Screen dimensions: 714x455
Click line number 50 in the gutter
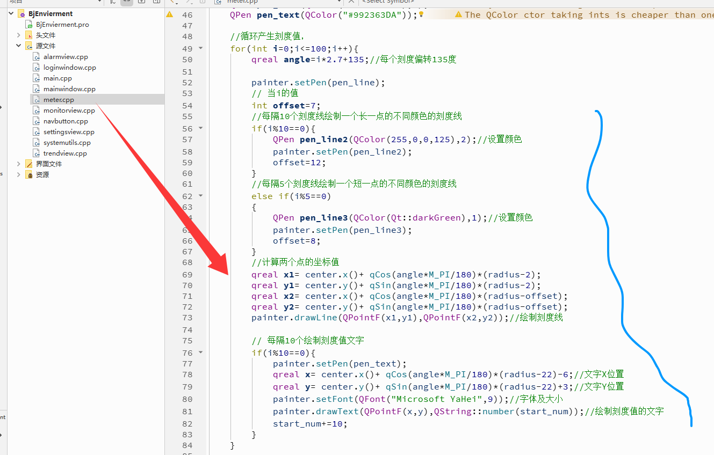[x=187, y=60]
